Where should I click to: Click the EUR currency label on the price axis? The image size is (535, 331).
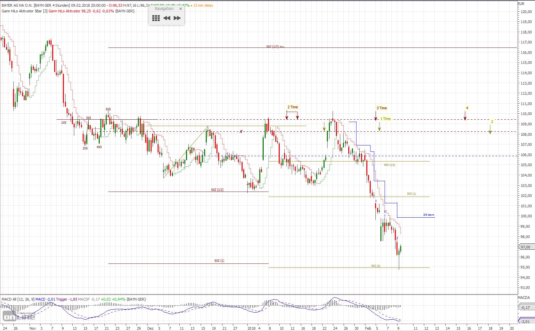pos(521,4)
